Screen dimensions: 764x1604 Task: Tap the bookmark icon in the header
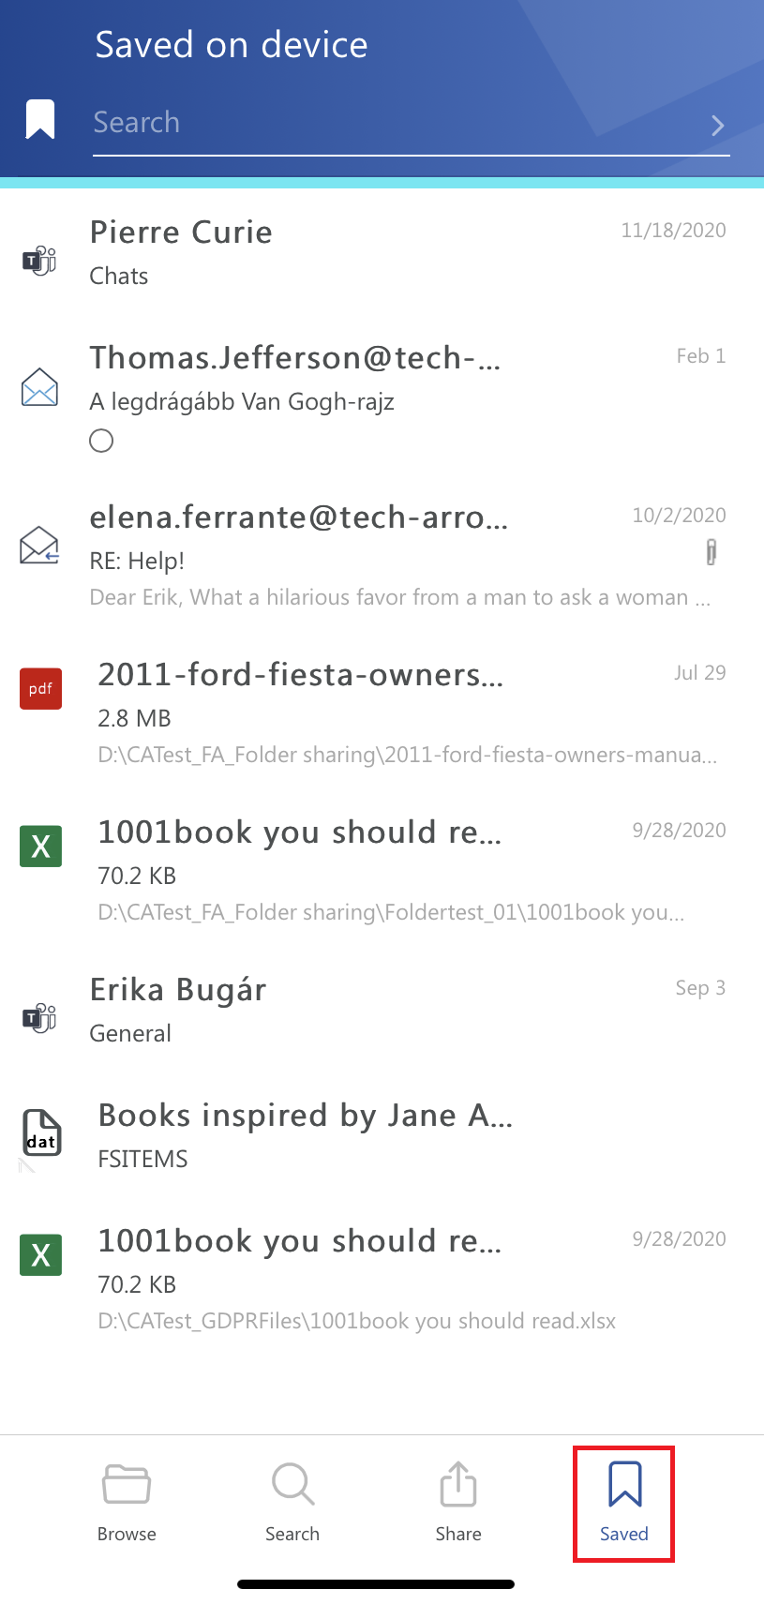(39, 119)
